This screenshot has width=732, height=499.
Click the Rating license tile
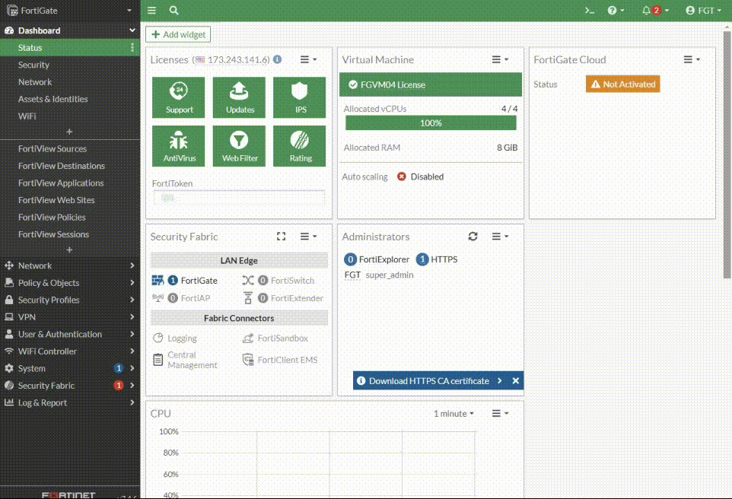point(300,146)
